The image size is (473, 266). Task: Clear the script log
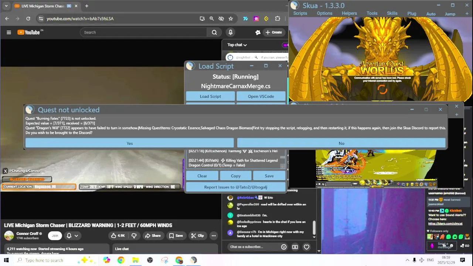(x=202, y=176)
